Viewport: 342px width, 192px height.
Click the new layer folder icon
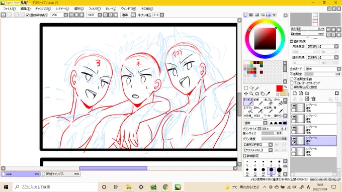click(x=307, y=93)
